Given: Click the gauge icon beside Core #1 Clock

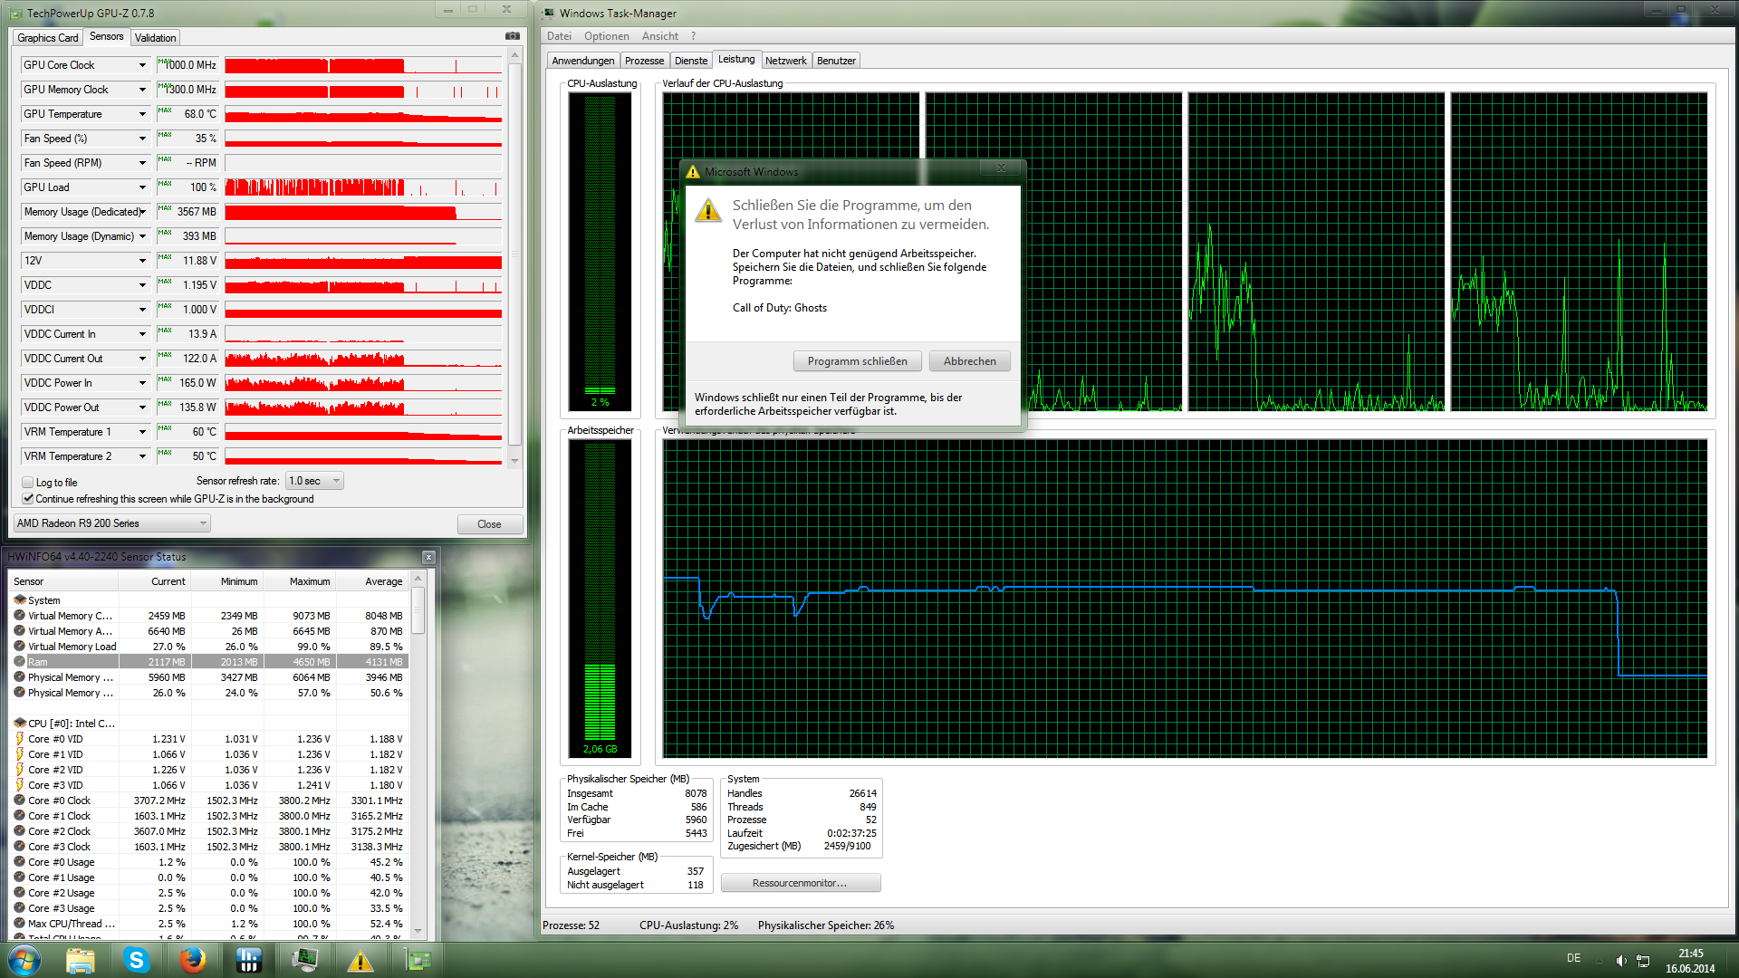Looking at the screenshot, I should coord(20,815).
